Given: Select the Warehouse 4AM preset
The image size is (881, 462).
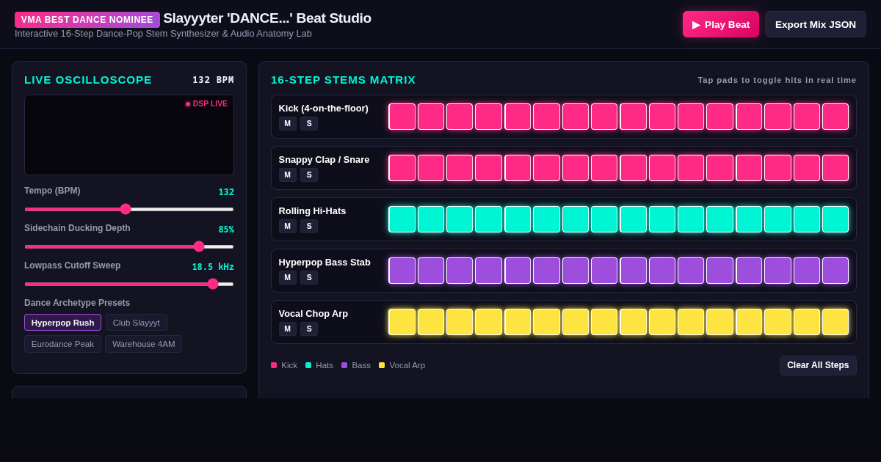Looking at the screenshot, I should tap(144, 344).
